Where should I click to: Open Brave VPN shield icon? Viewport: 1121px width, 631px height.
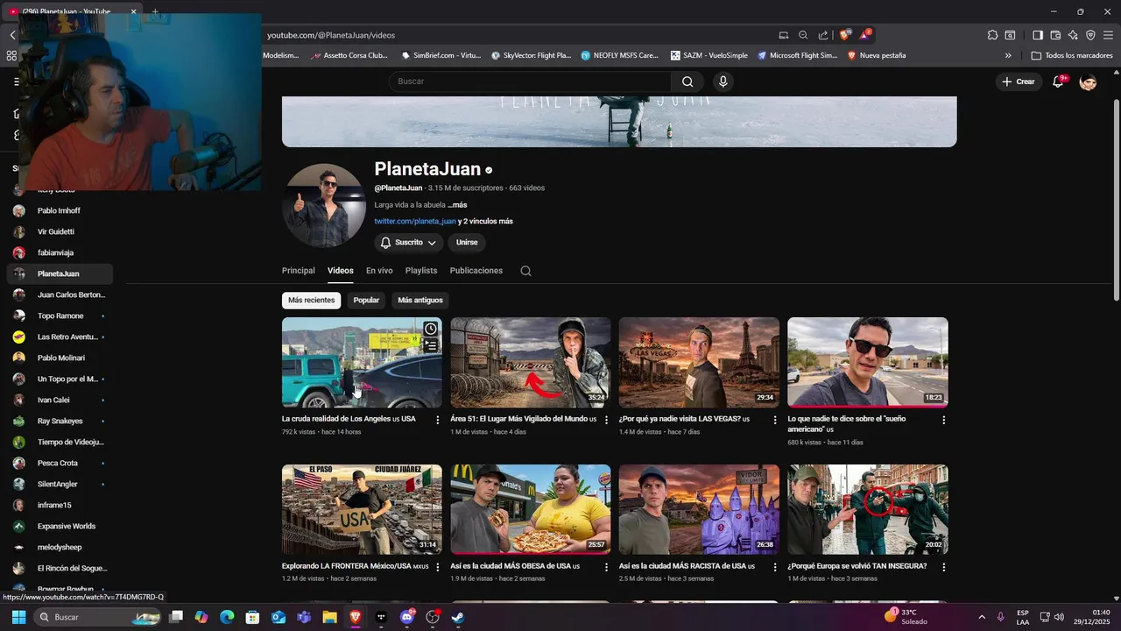[1090, 35]
